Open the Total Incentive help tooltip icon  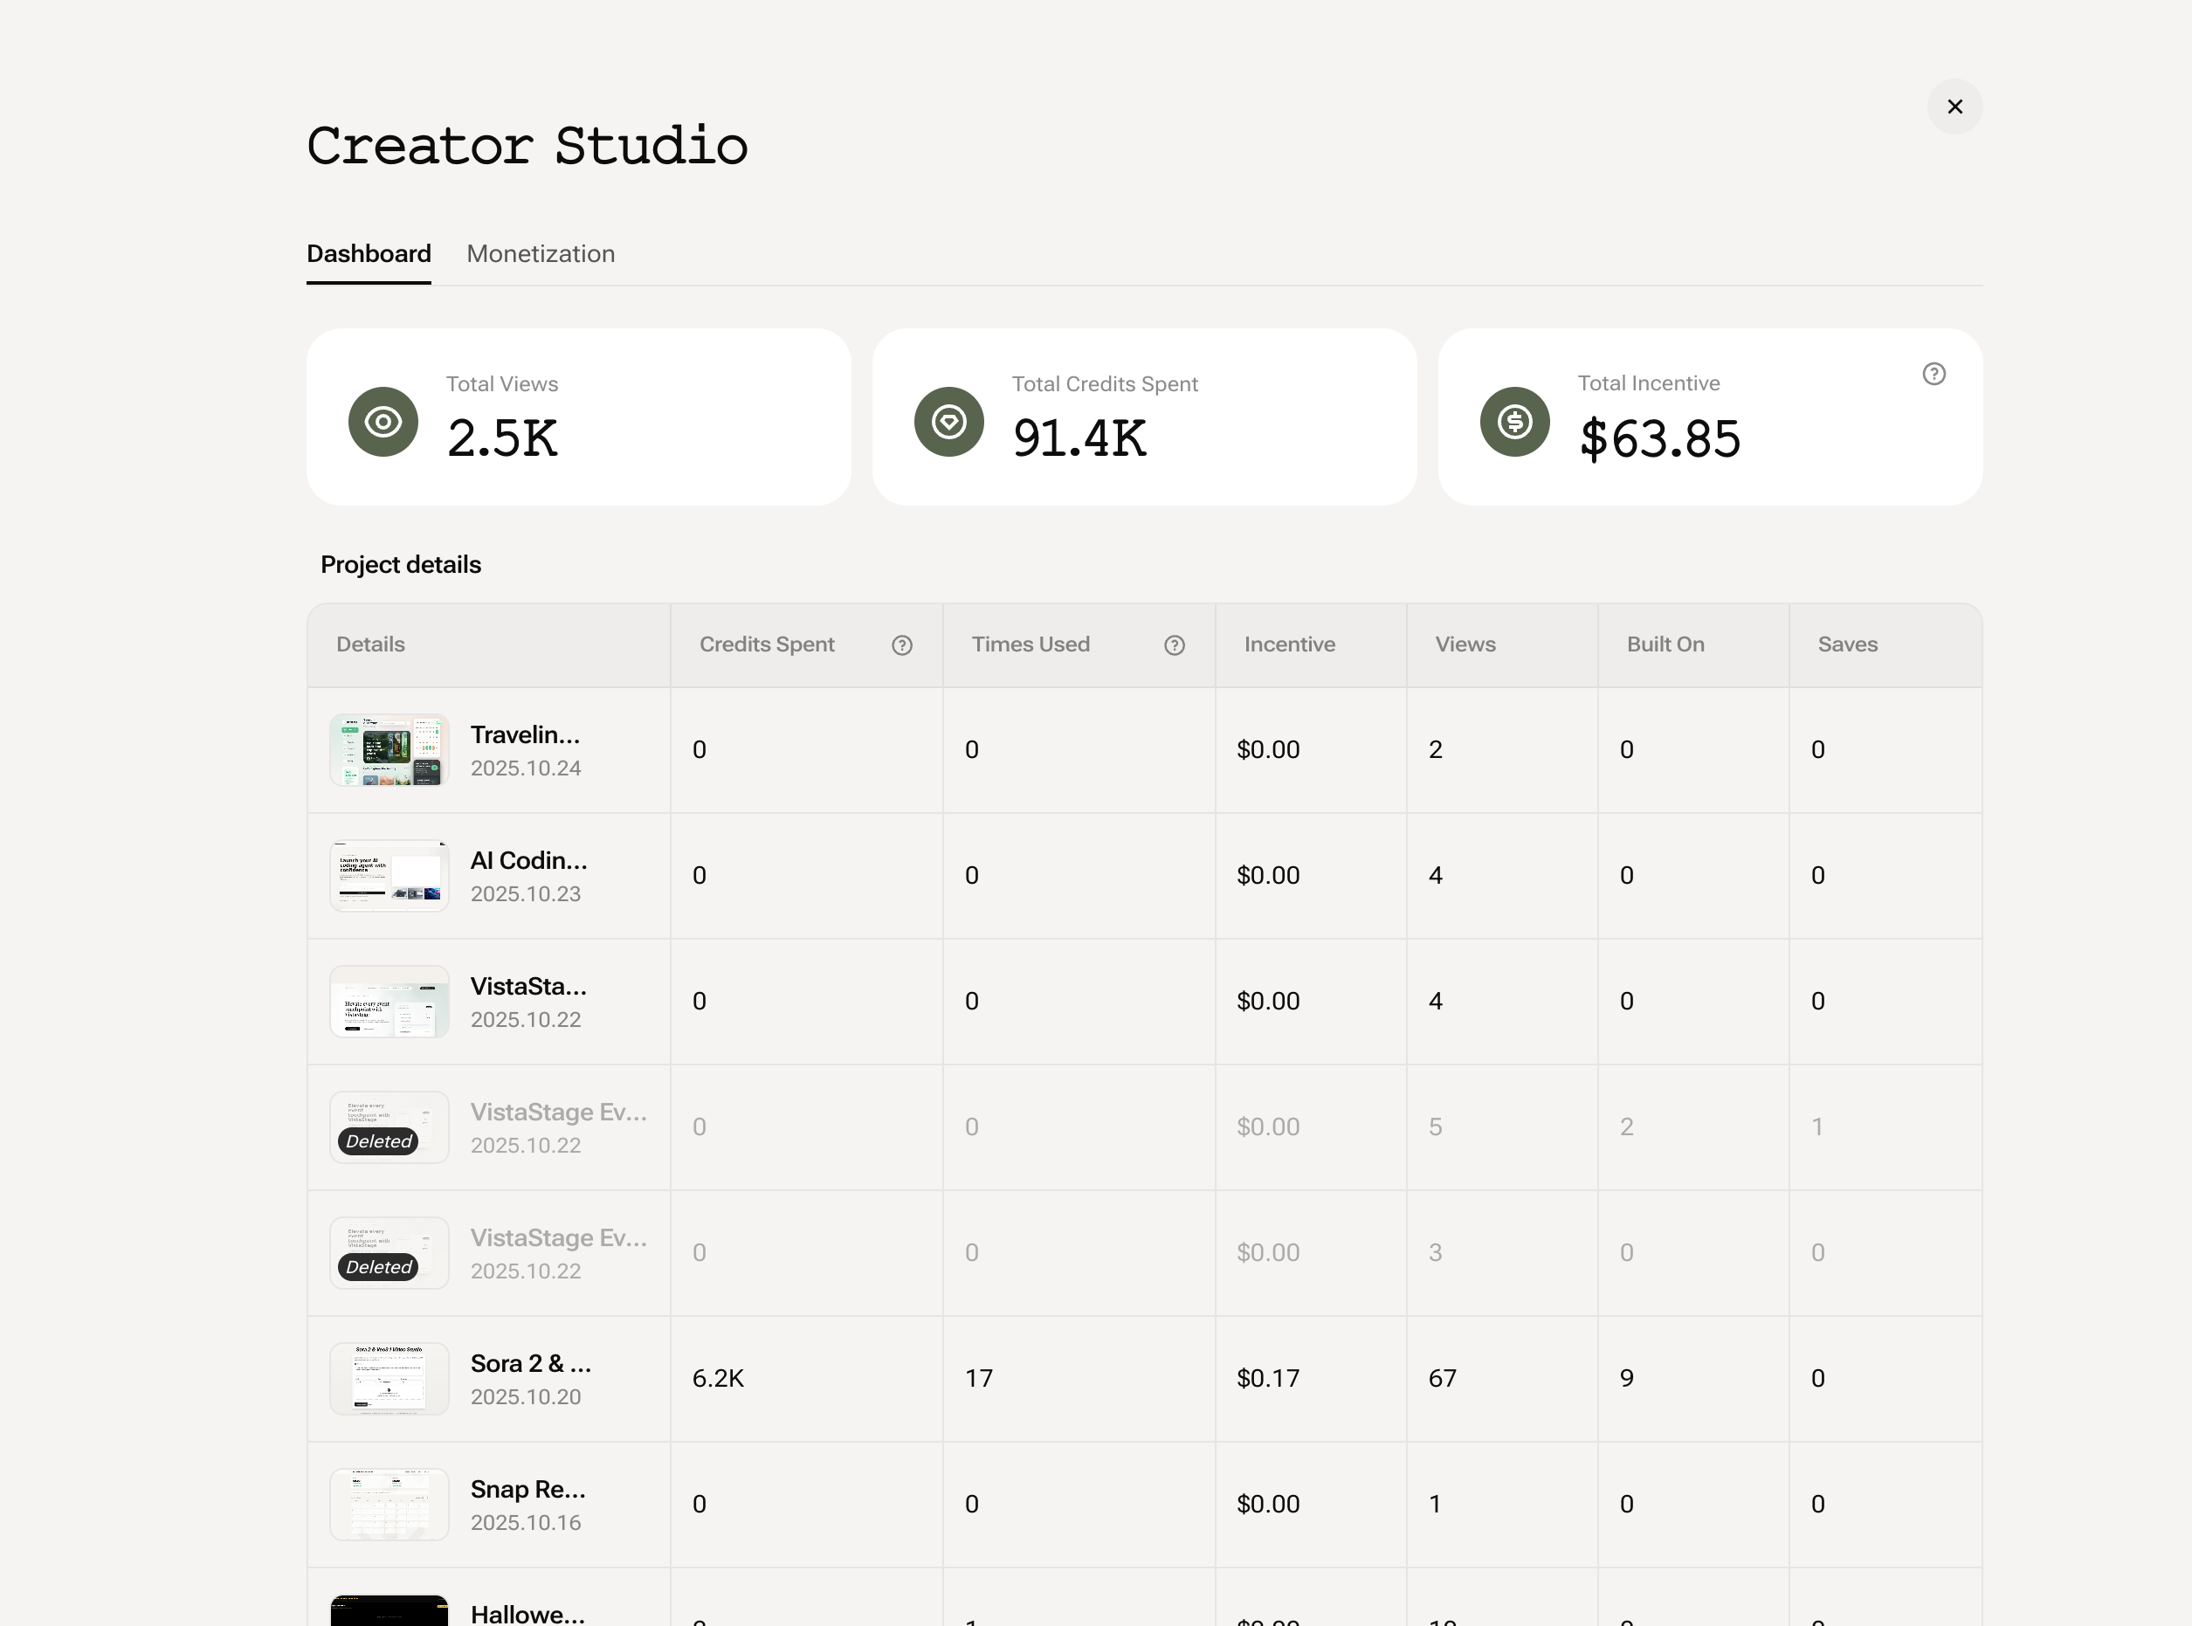click(1934, 374)
